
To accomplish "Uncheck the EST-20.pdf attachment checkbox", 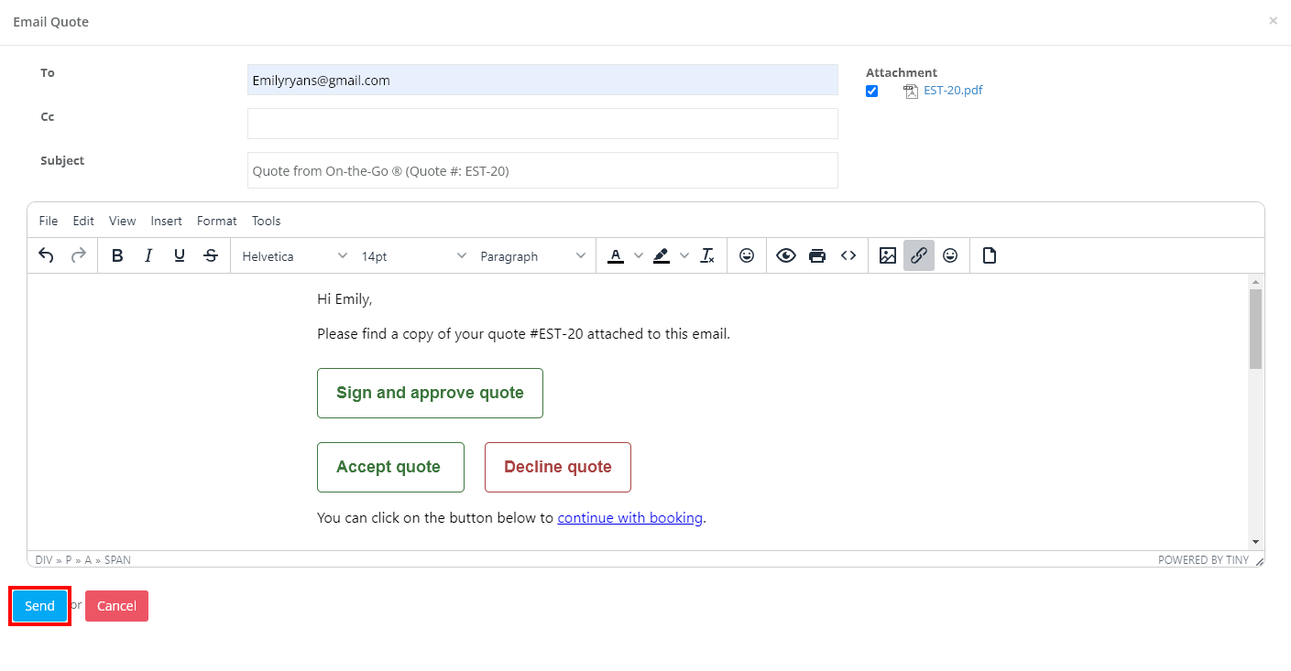I will (871, 91).
